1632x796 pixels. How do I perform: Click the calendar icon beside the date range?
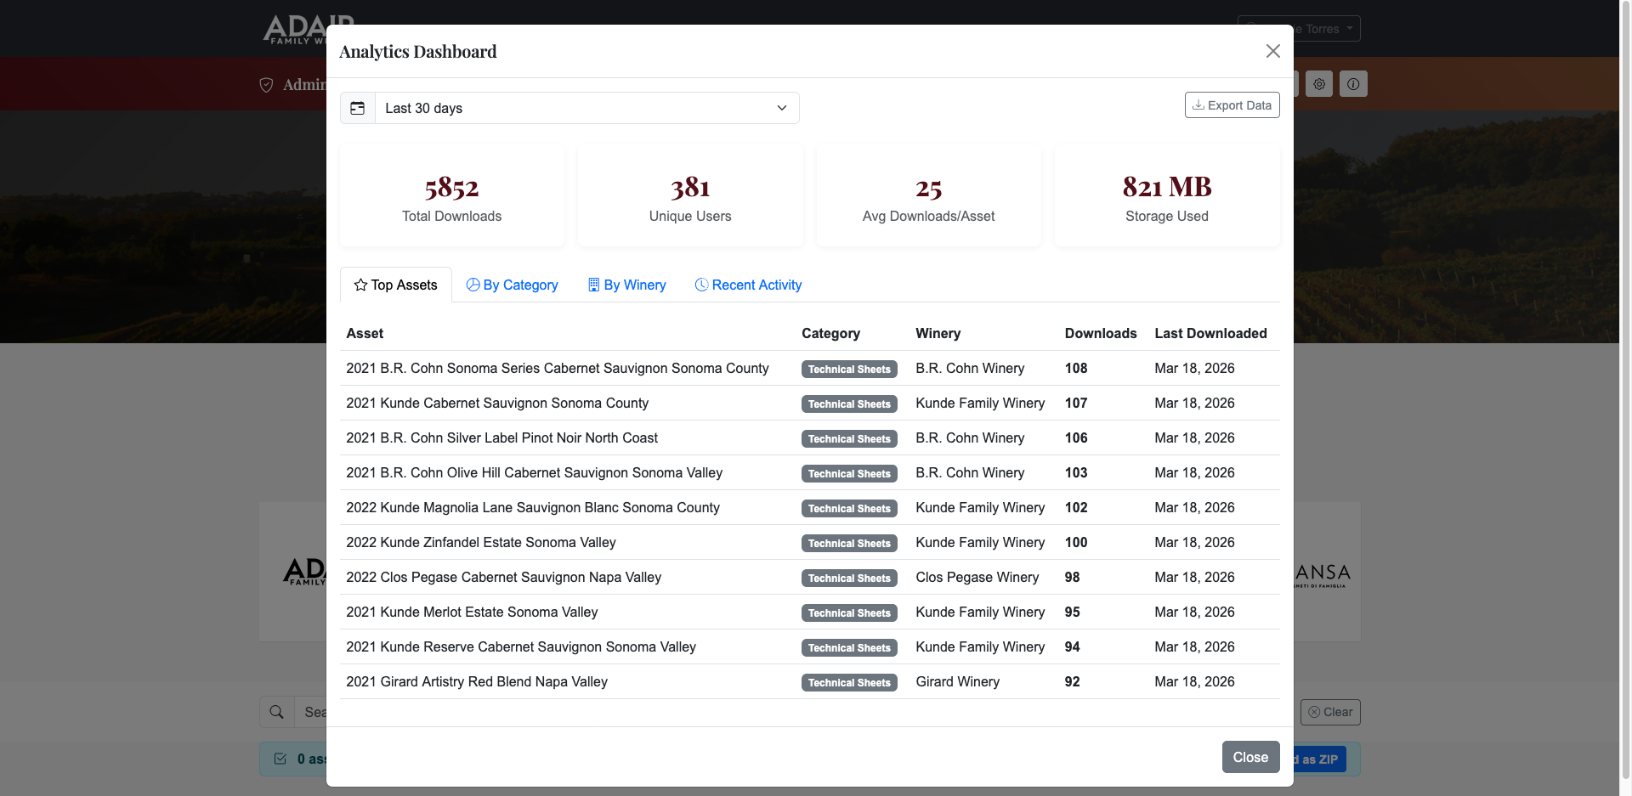point(358,108)
